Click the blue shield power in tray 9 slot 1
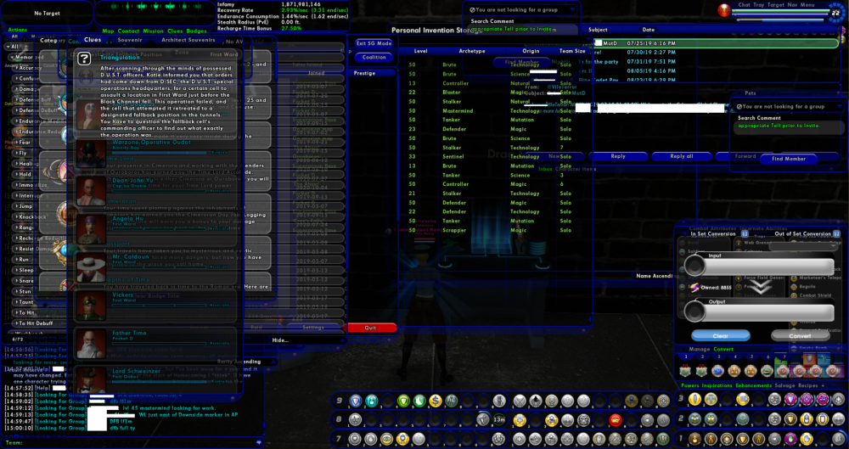This screenshot has height=449, width=849. pos(355,401)
